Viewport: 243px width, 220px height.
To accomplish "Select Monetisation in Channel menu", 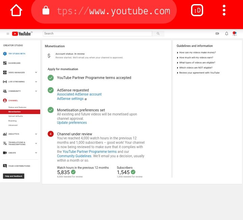I will point(20,112).
